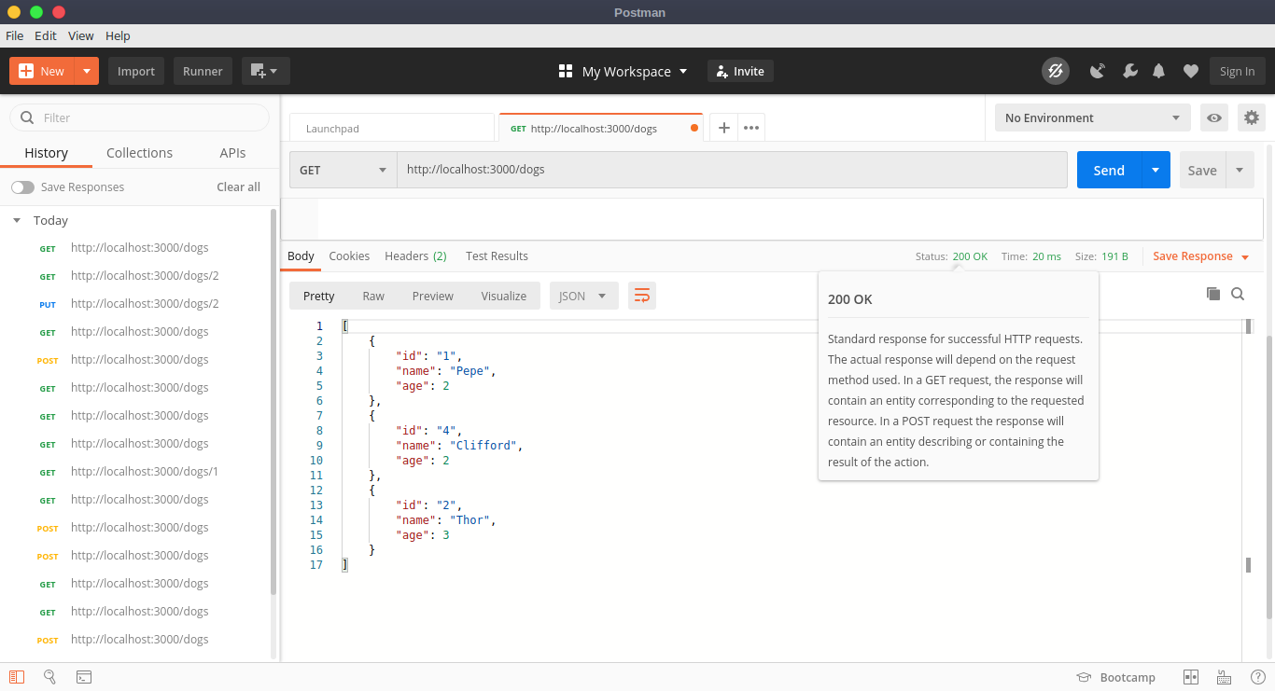This screenshot has width=1275, height=691.
Task: Switch to the Collections tab
Action: point(139,153)
